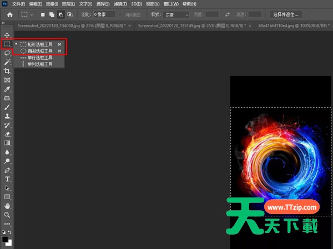
Task: Select the Eraser tool
Action: (7, 133)
